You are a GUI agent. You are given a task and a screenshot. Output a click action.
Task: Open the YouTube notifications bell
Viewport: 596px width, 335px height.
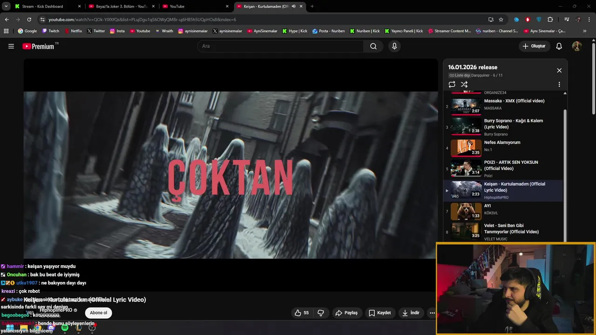pyautogui.click(x=559, y=46)
